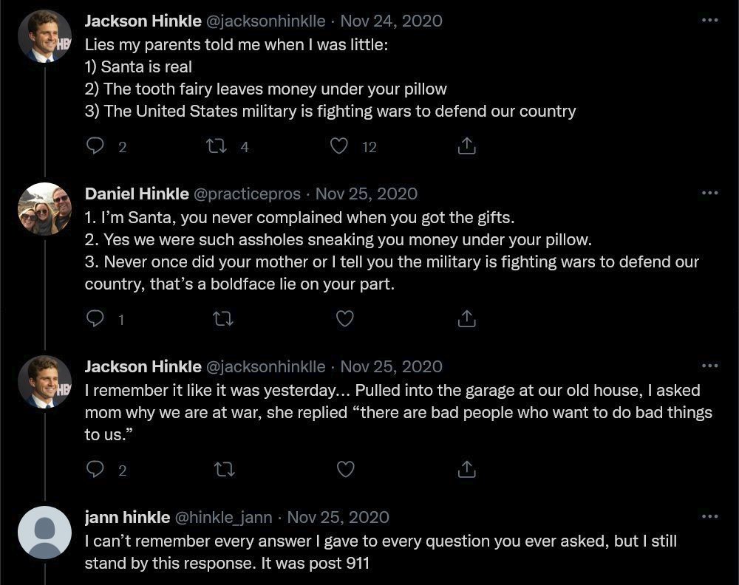Like Daniel Hinkle's 'I'm Santa' reply
This screenshot has height=585, width=739.
pyautogui.click(x=345, y=319)
